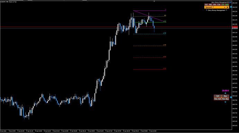
Task: Select the red-orange dotted 4 TP line
Action: pos(150,58)
